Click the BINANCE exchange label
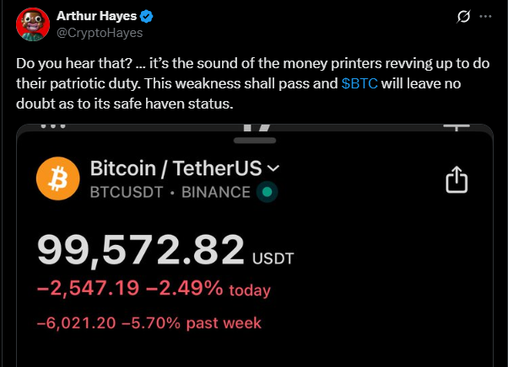The image size is (508, 367). click(216, 192)
